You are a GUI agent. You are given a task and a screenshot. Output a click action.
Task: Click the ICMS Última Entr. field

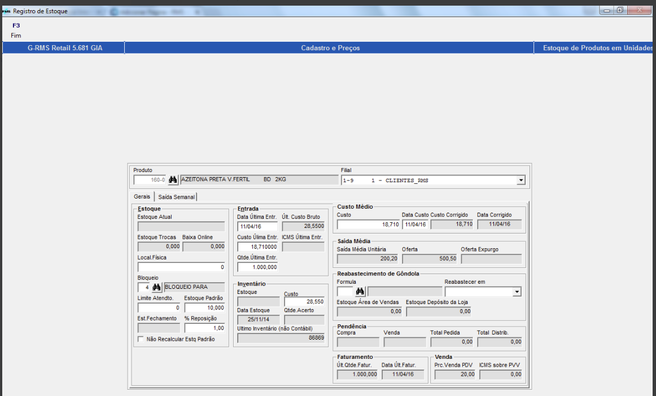[x=303, y=247]
